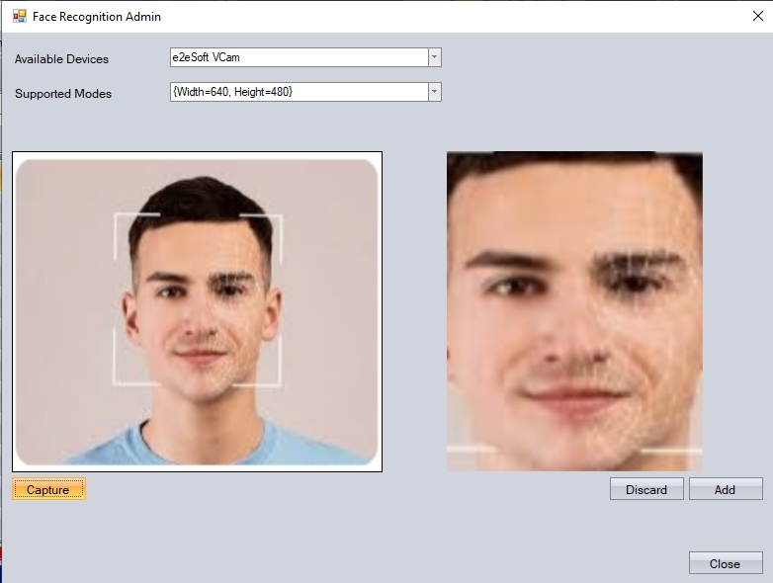Screen dimensions: 773x583
Task: Click the live camera preview image
Action: coord(197,311)
